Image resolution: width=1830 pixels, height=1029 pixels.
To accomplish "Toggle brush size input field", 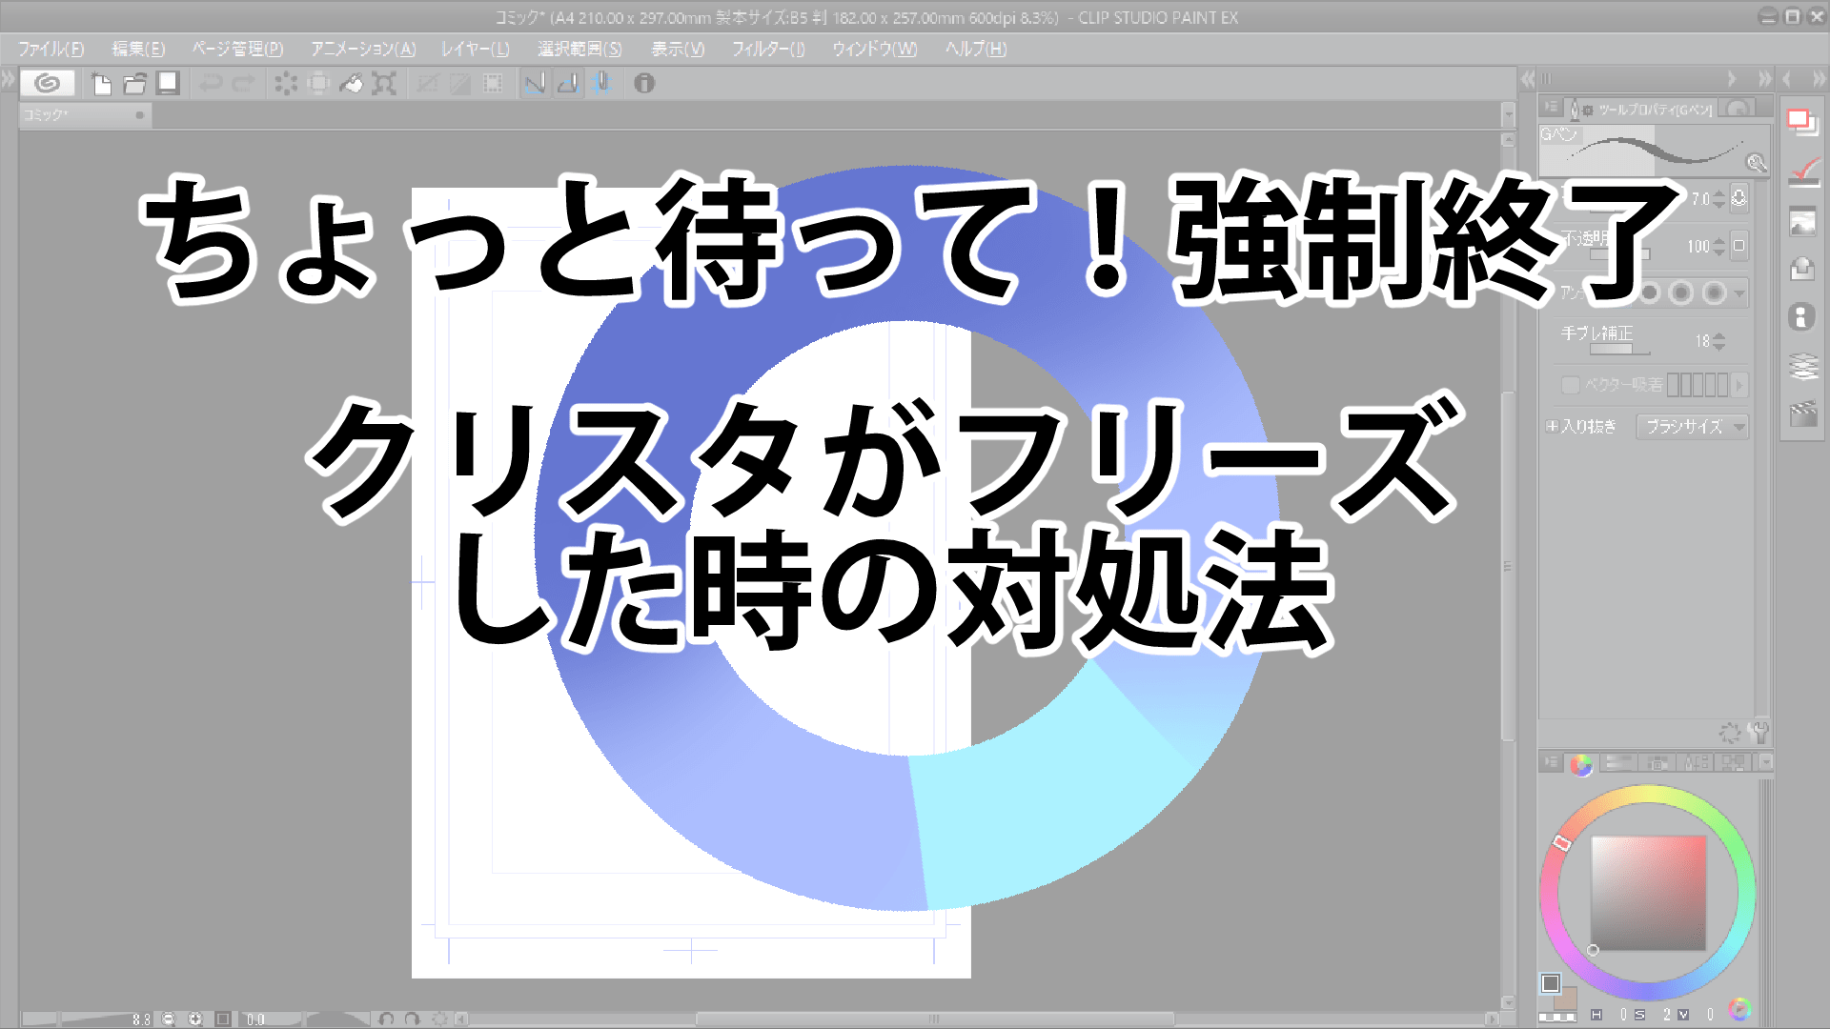I will click(1704, 198).
